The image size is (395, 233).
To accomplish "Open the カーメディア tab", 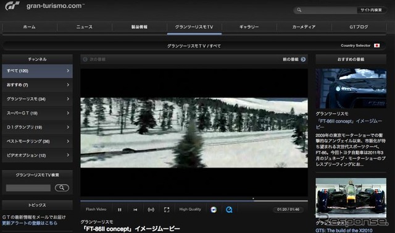I will pyautogui.click(x=304, y=27).
